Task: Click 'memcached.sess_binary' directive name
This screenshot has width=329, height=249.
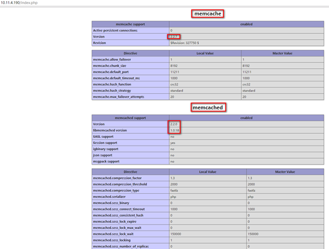Action: [x=111, y=203]
